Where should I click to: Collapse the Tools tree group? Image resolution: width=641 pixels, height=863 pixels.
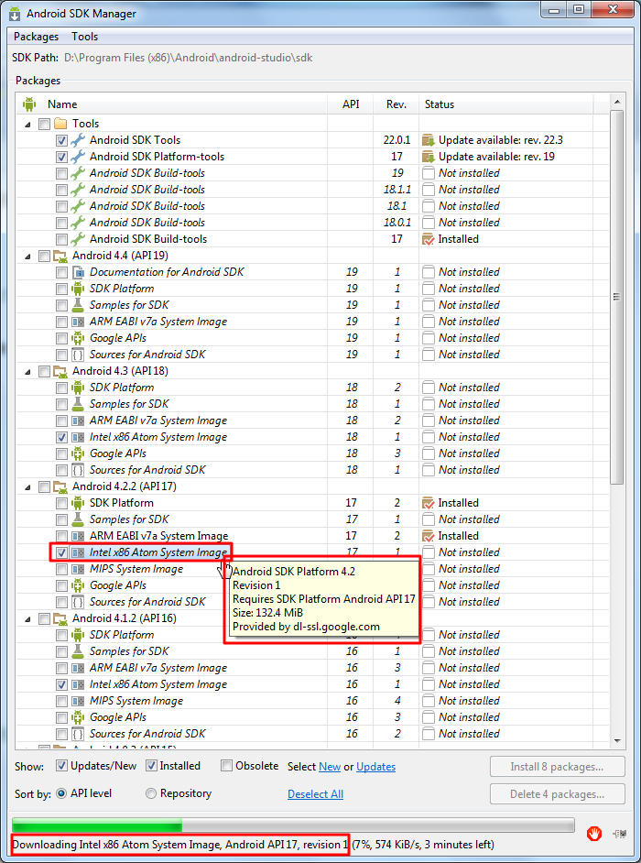27,124
